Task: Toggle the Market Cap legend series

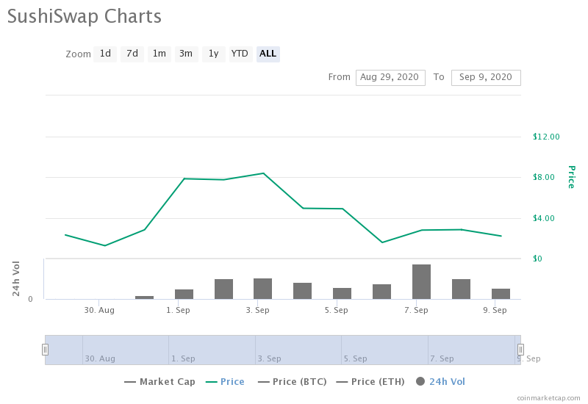Action: (x=159, y=382)
